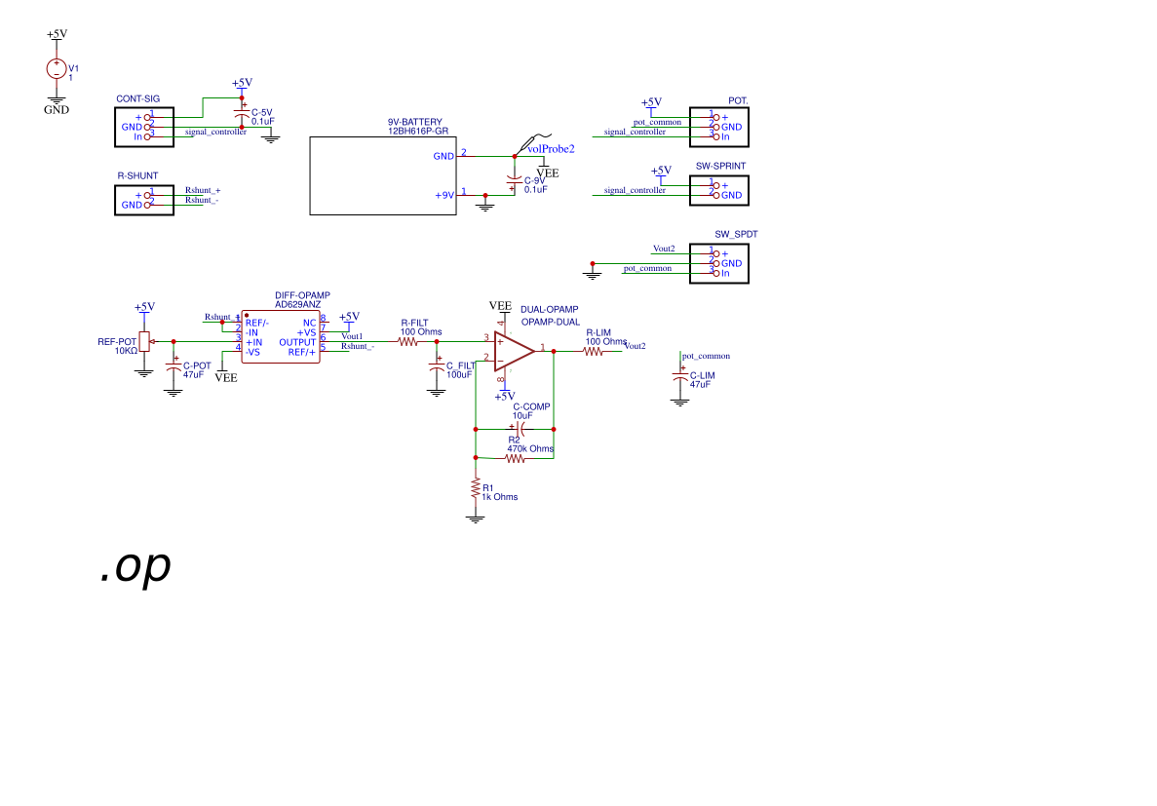The height and width of the screenshot is (806, 1157).
Task: Click the REF-POT designator label
Action: click(x=117, y=342)
